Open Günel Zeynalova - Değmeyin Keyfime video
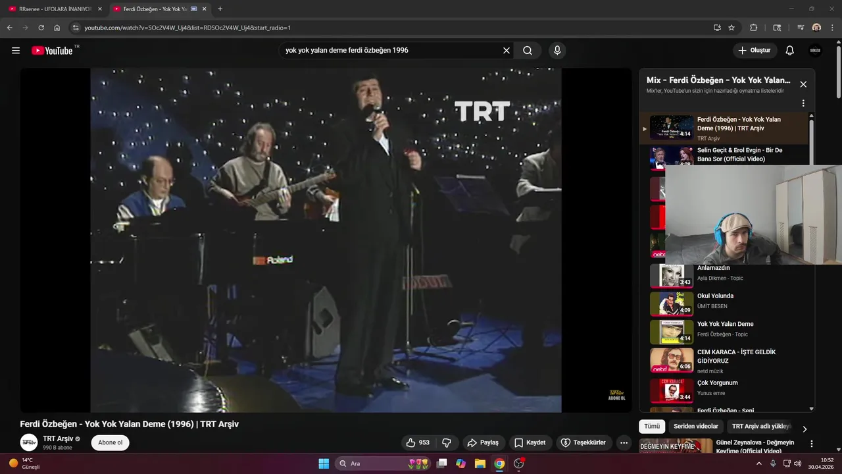This screenshot has height=474, width=842. (755, 446)
